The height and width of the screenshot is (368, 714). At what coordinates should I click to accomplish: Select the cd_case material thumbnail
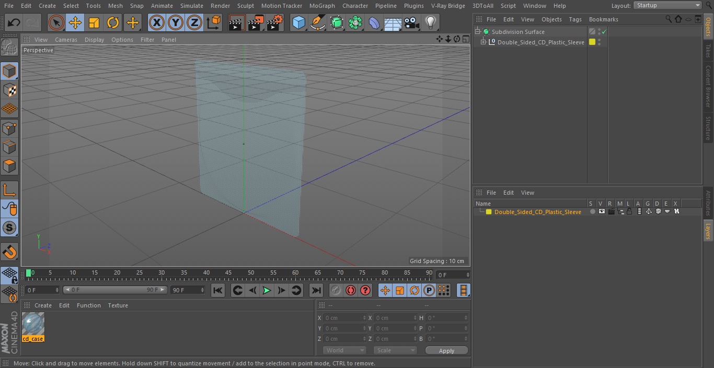click(33, 324)
